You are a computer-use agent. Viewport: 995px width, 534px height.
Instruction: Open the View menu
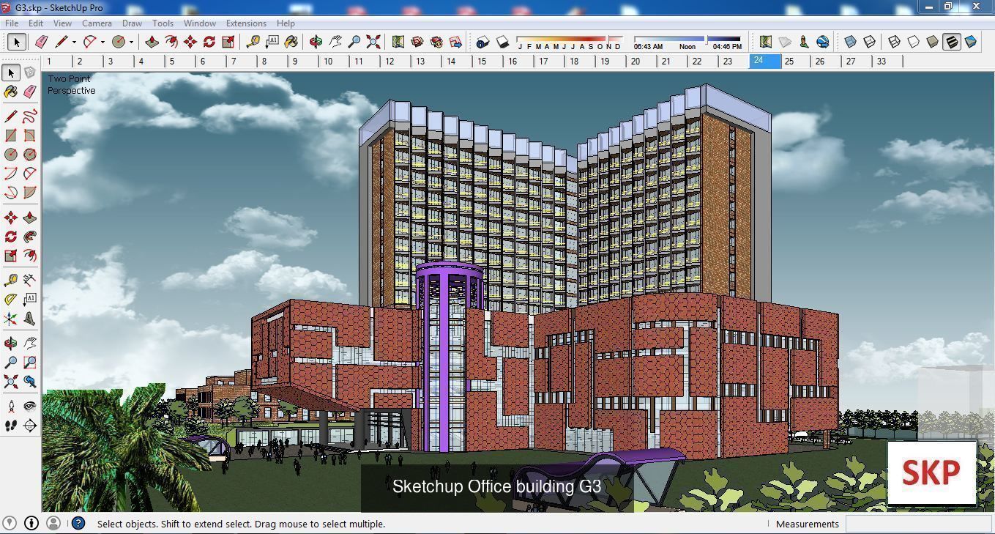[x=62, y=23]
